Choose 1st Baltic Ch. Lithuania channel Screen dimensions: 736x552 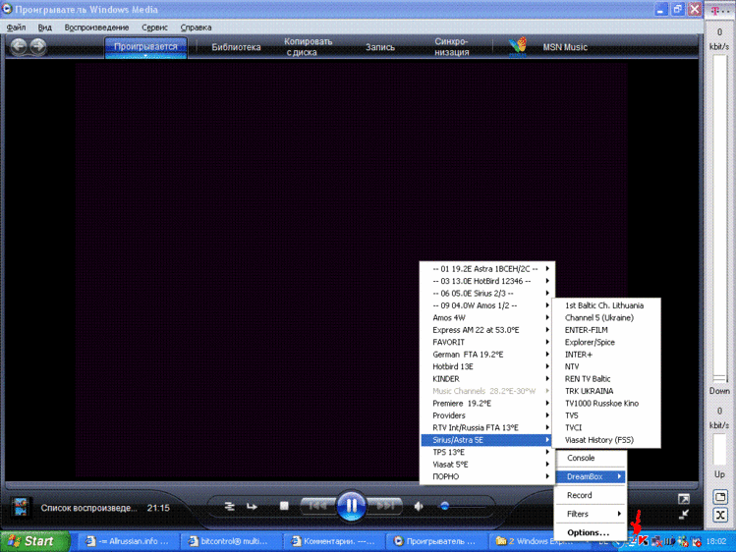click(606, 305)
